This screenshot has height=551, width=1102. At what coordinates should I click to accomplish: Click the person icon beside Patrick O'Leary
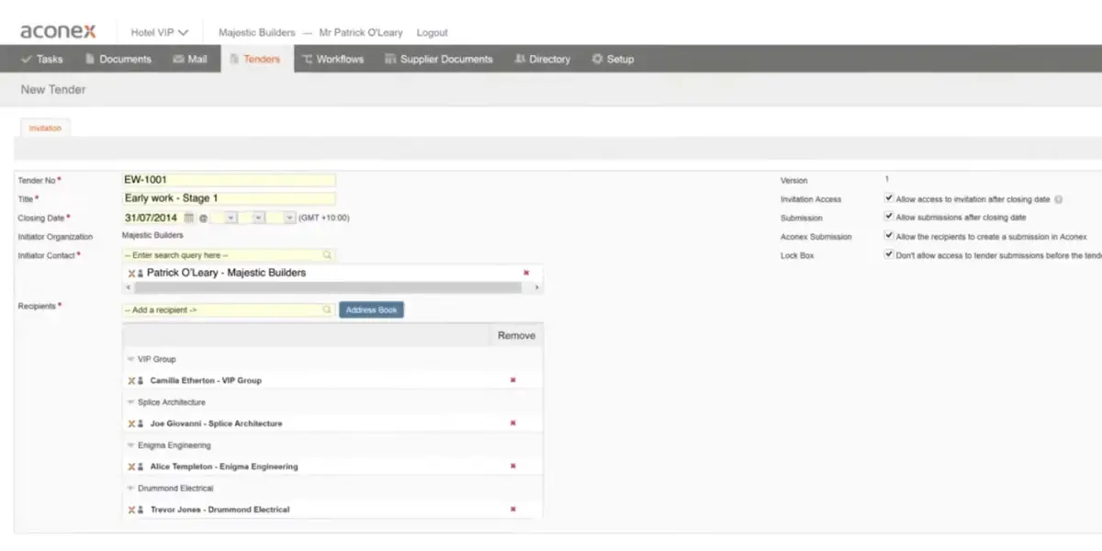point(141,274)
